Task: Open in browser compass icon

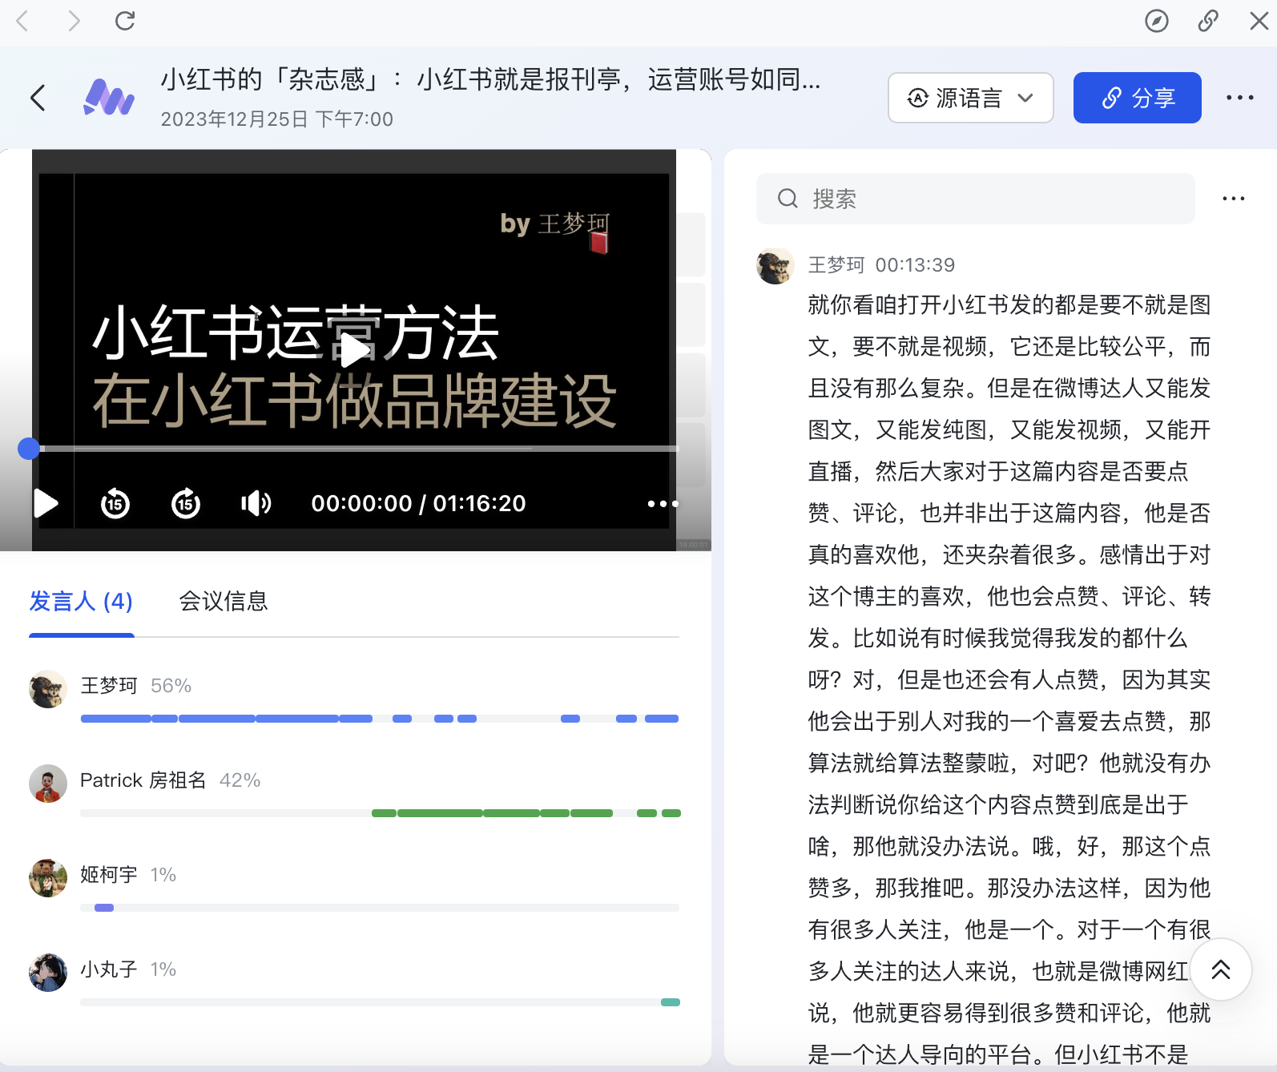Action: click(x=1156, y=21)
